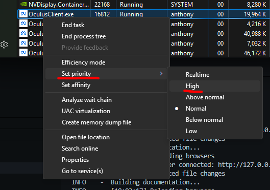Click the Meta icon in the 4,216 K row
Viewport: 270px width, 190px height.
(23, 24)
